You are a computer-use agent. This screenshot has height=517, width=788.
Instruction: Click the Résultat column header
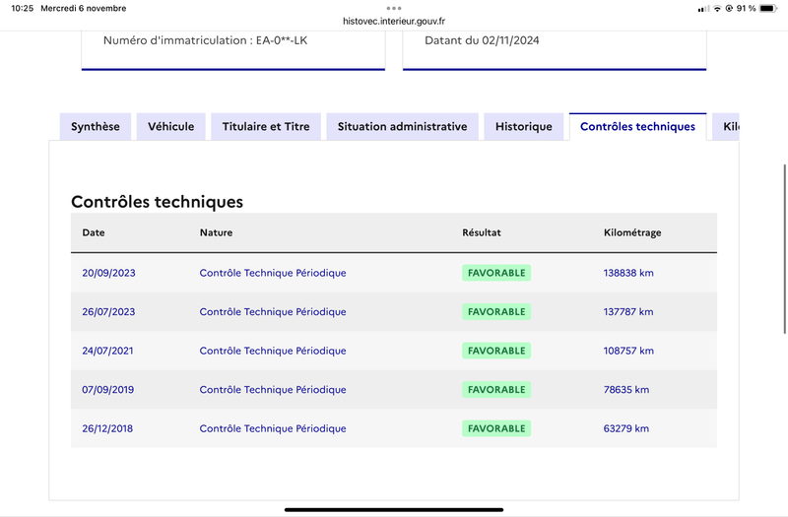482,232
